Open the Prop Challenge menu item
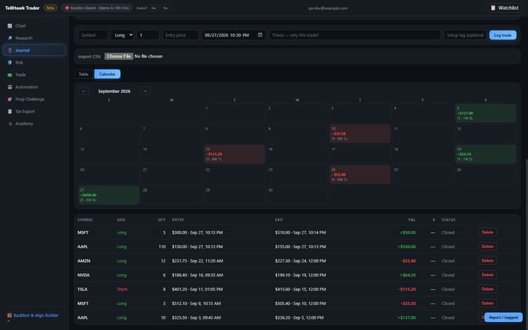 pyautogui.click(x=34, y=100)
